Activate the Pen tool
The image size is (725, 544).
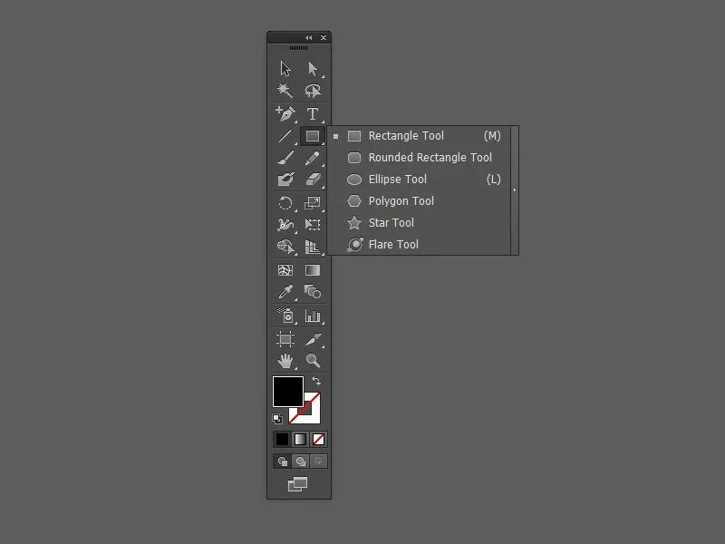click(x=284, y=113)
